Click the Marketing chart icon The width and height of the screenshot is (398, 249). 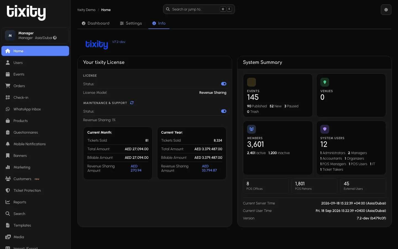pyautogui.click(x=8, y=167)
